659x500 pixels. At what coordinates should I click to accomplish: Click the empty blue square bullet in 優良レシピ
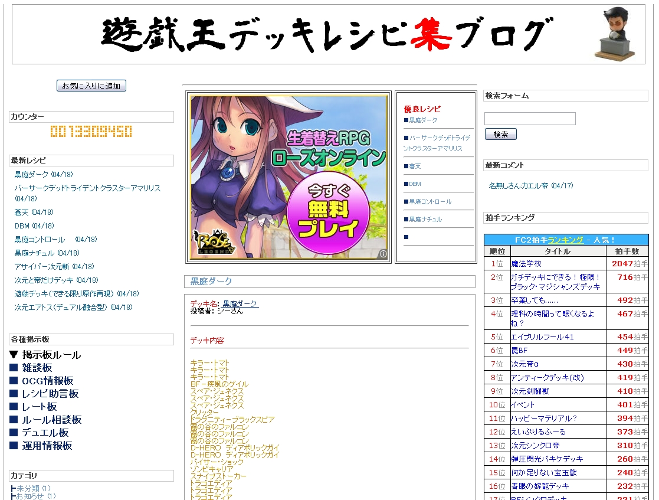(x=406, y=237)
